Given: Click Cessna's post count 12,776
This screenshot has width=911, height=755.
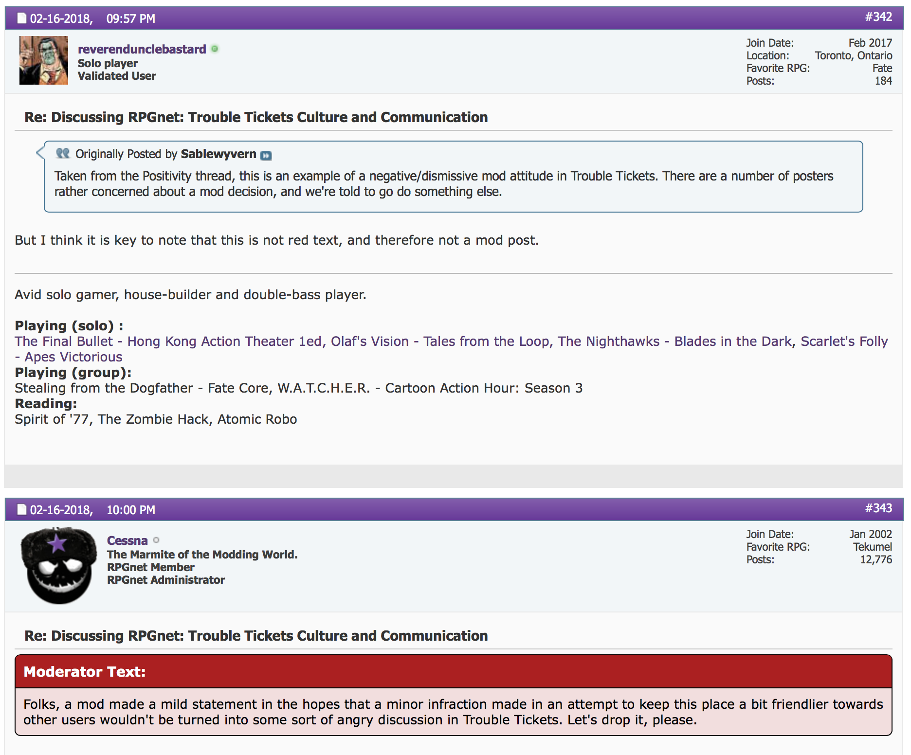Looking at the screenshot, I should (876, 559).
